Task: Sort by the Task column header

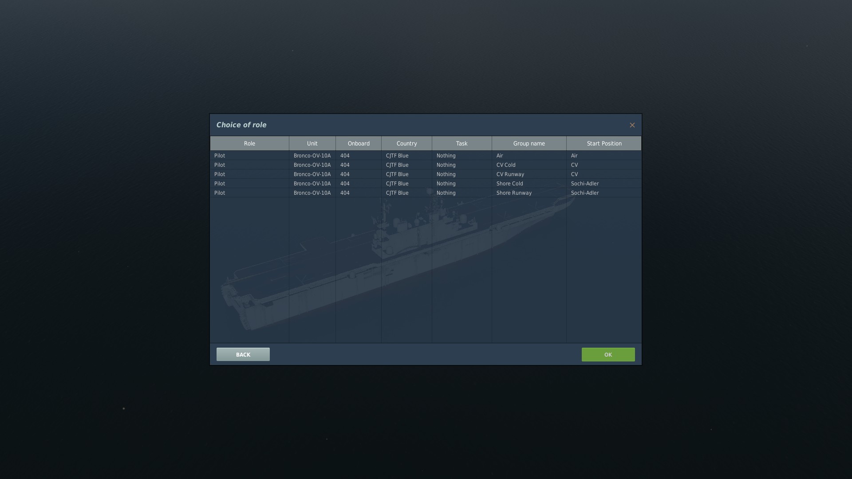Action: (461, 143)
